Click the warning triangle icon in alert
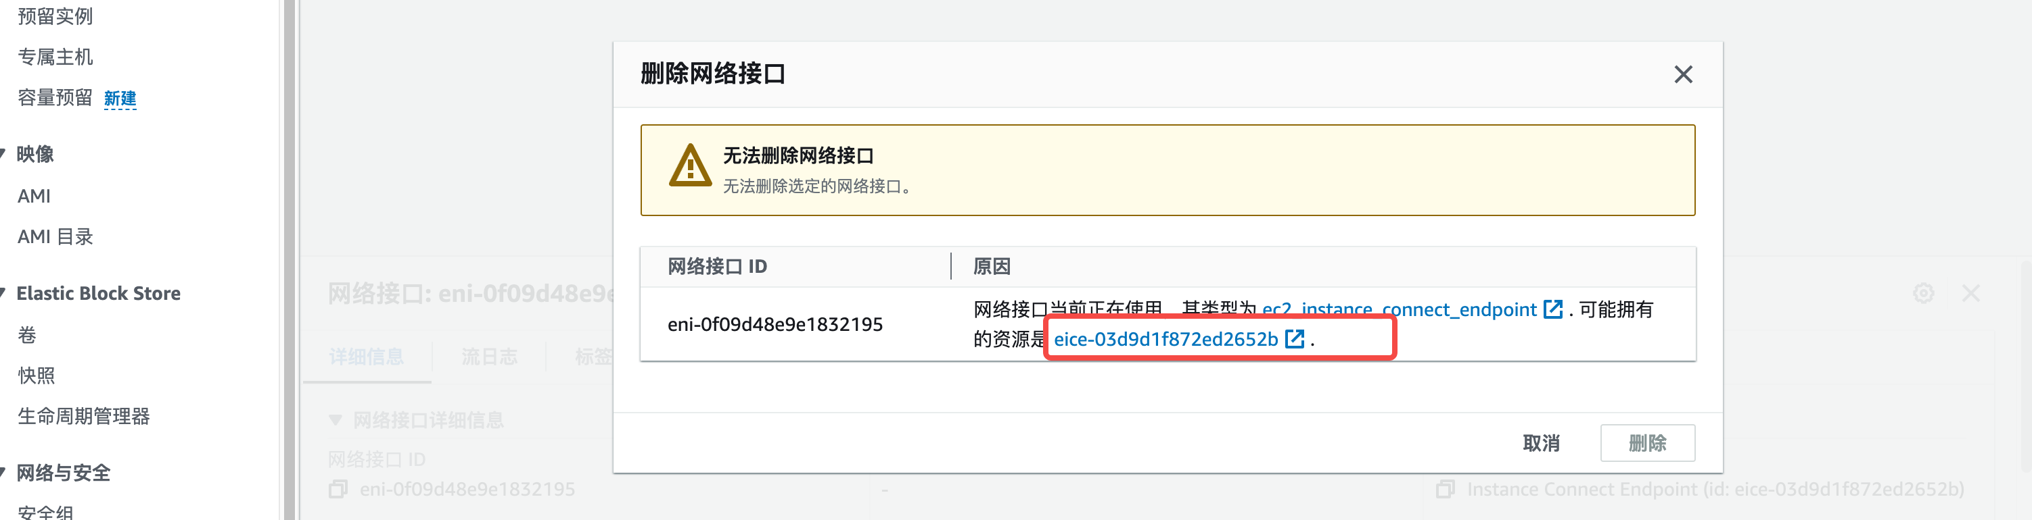The height and width of the screenshot is (520, 2032). 690,165
